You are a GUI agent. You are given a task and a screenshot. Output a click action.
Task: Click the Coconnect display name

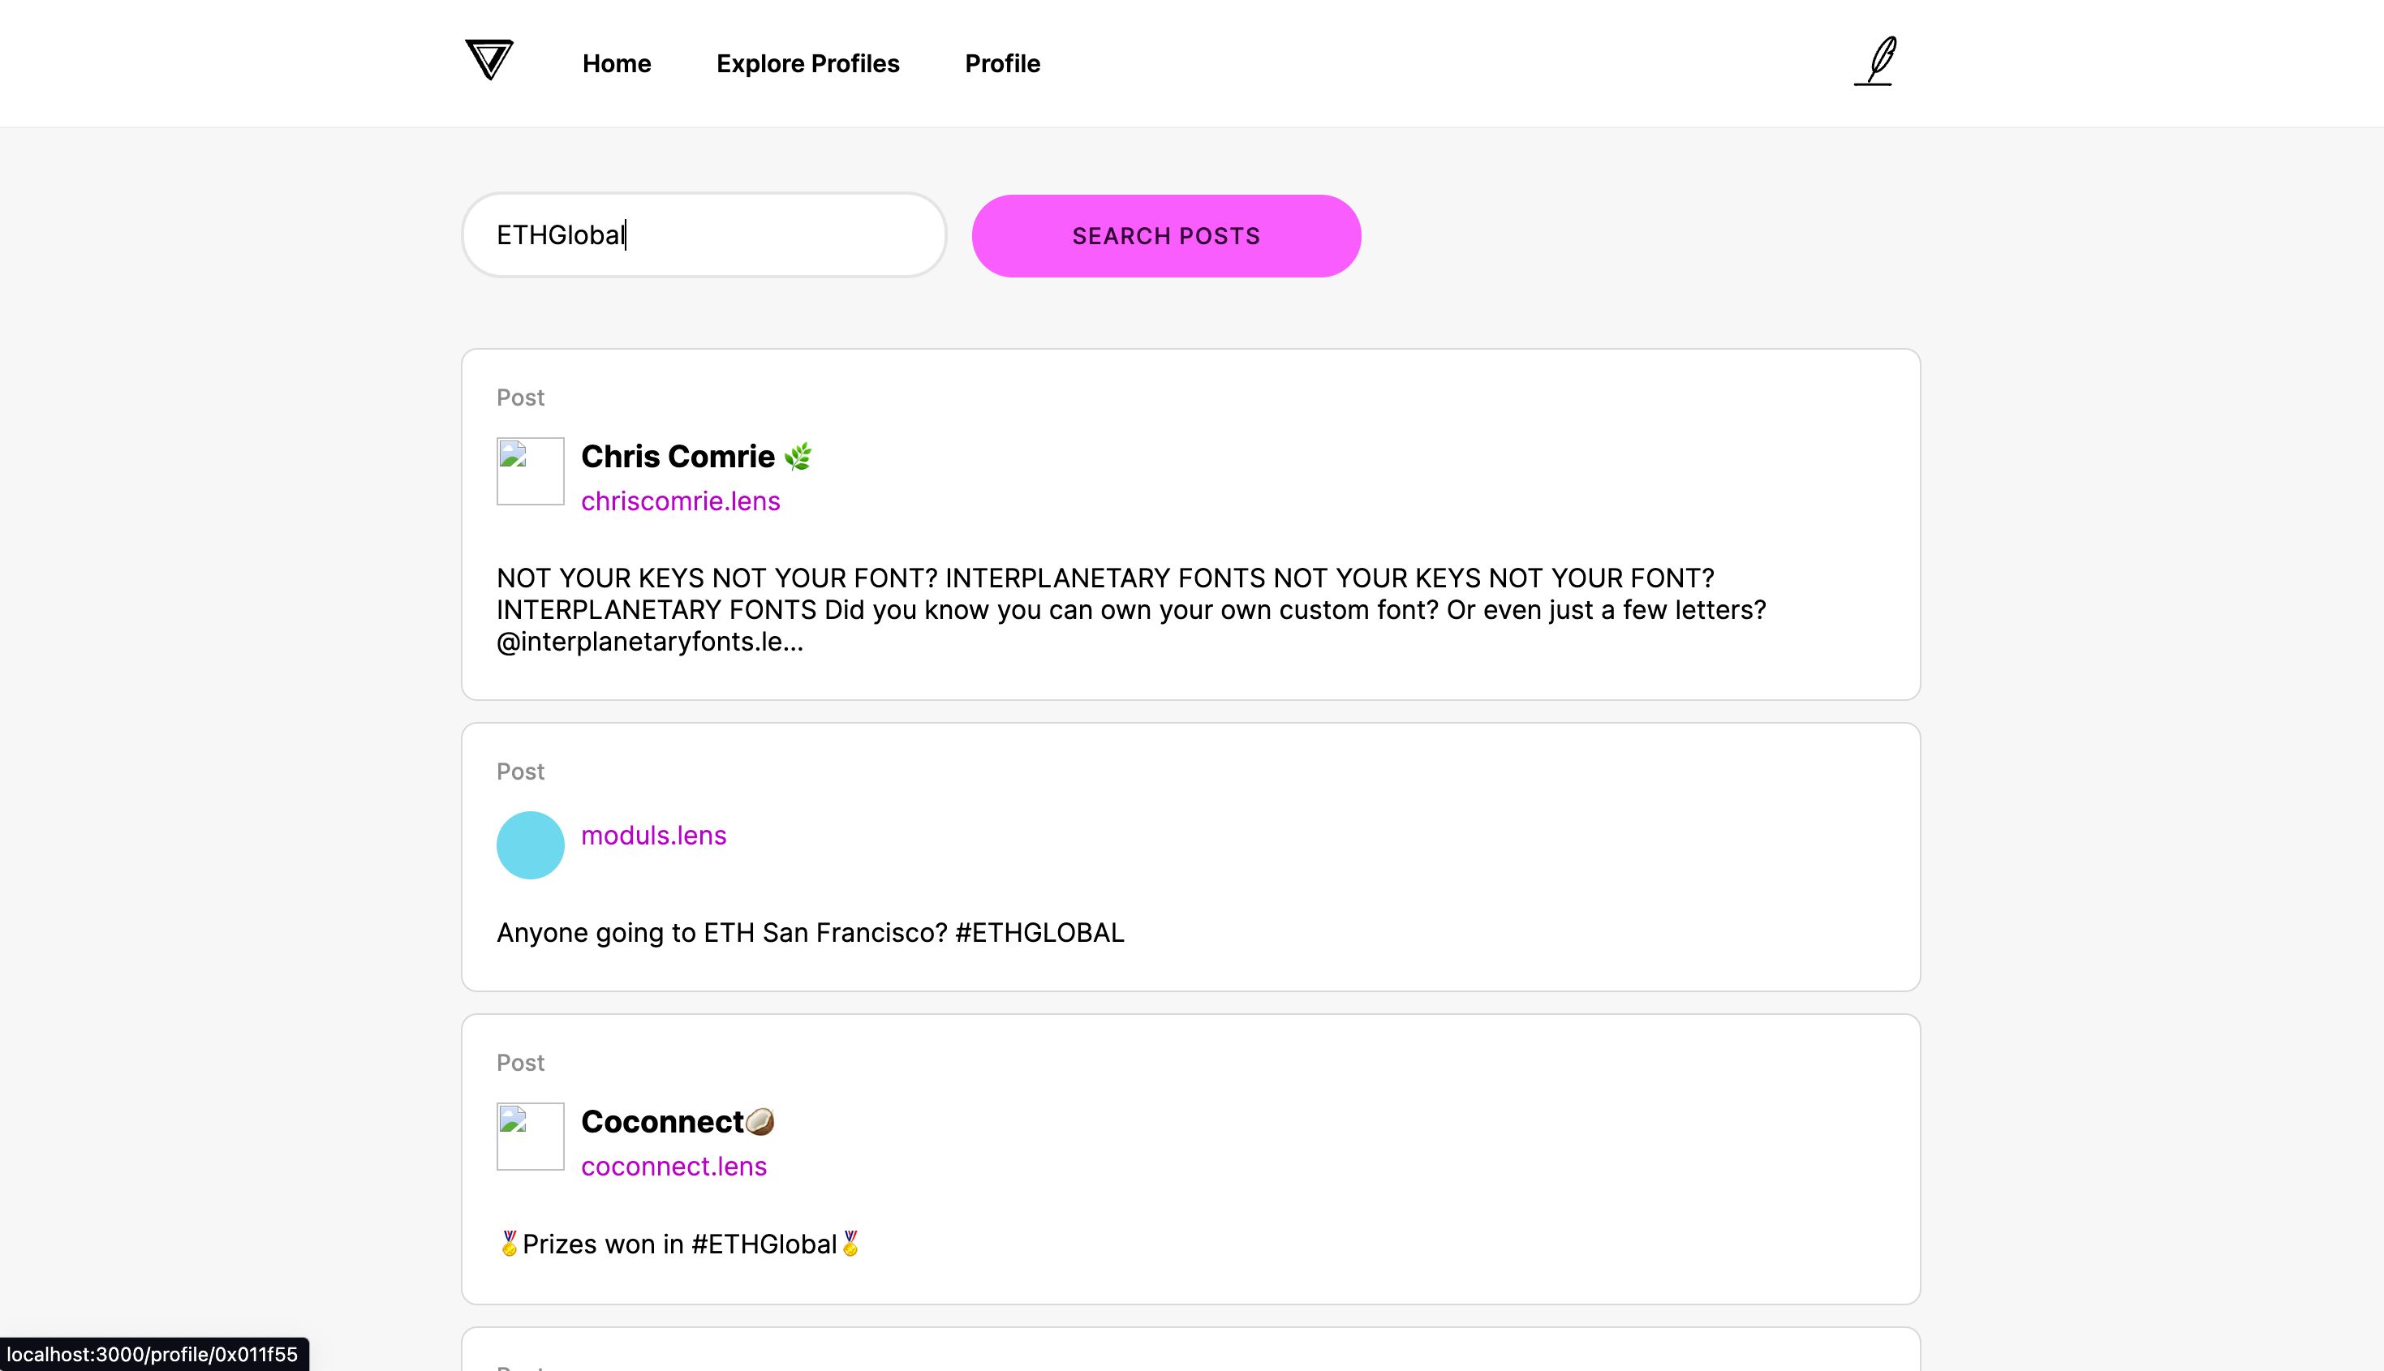678,1121
